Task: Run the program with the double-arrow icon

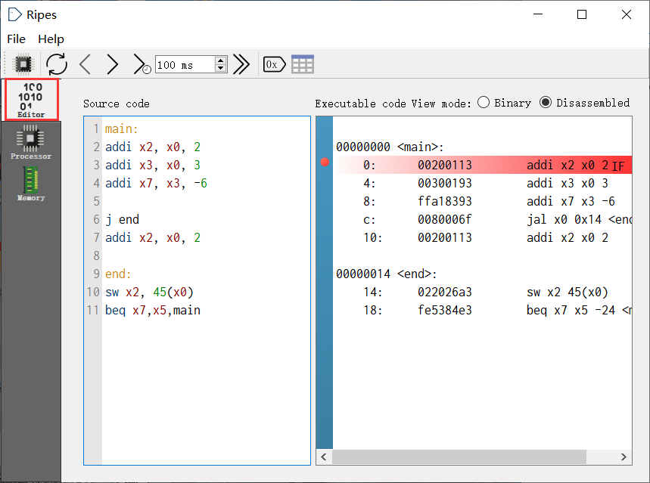Action: (x=241, y=64)
